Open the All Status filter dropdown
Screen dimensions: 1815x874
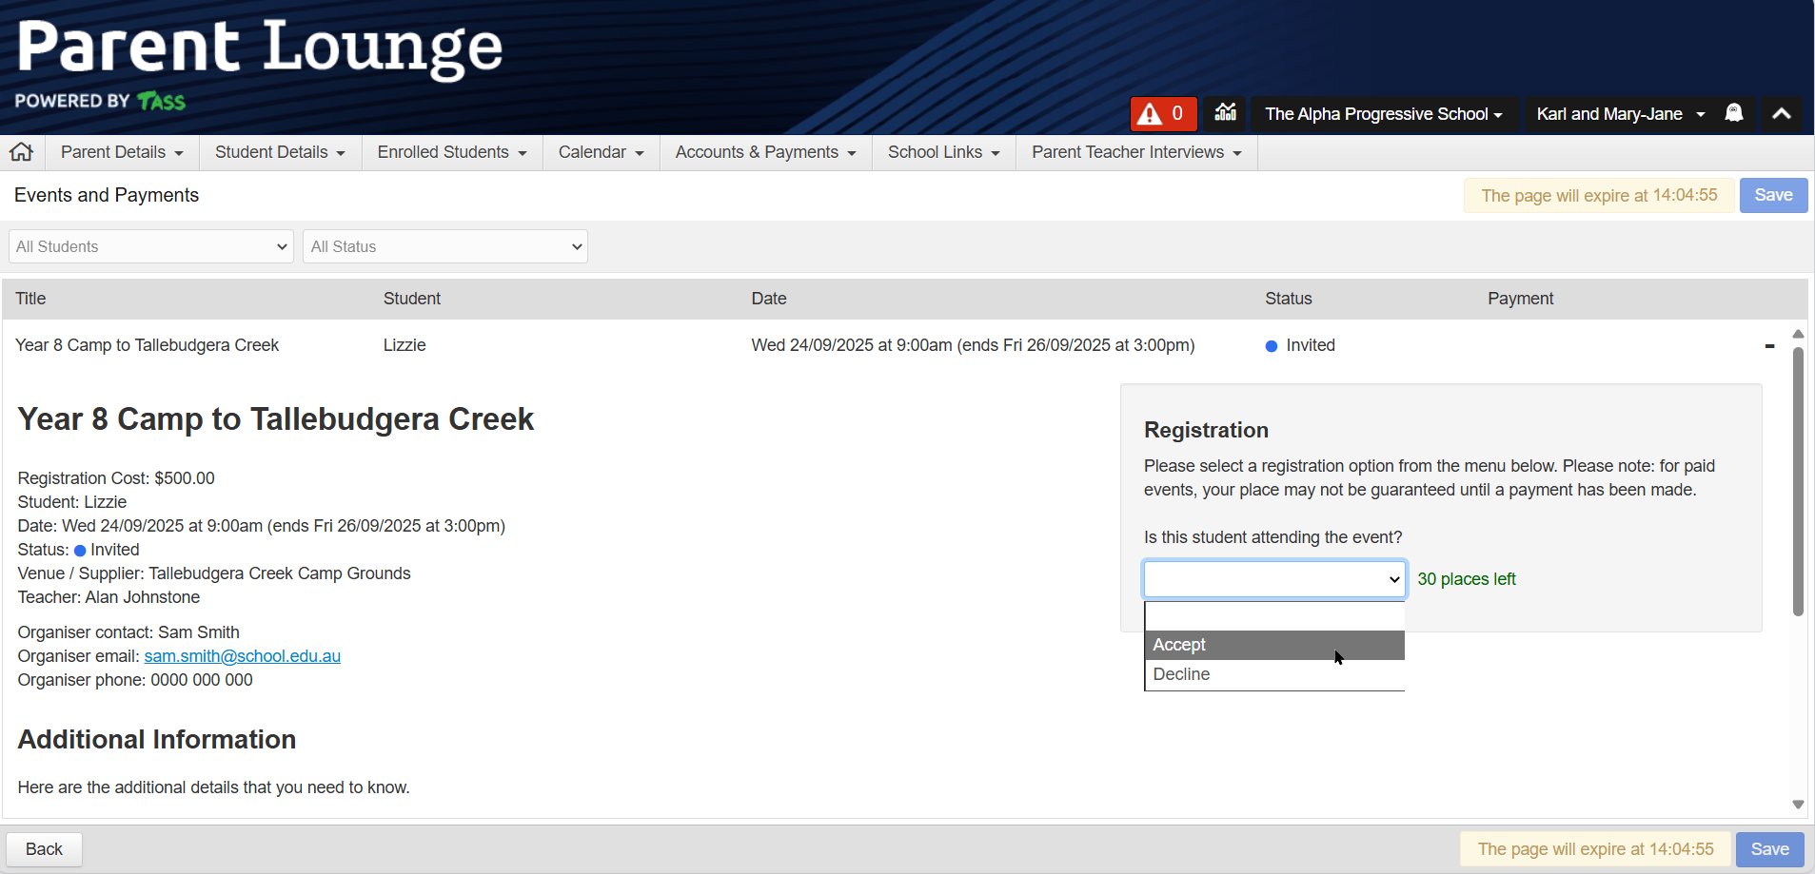coord(444,246)
